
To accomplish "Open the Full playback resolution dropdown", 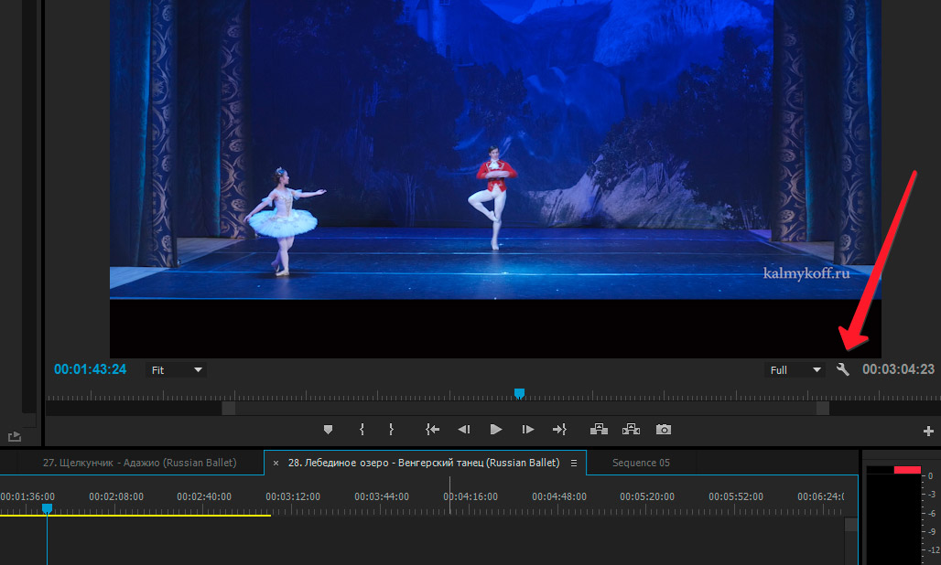I will pyautogui.click(x=795, y=370).
